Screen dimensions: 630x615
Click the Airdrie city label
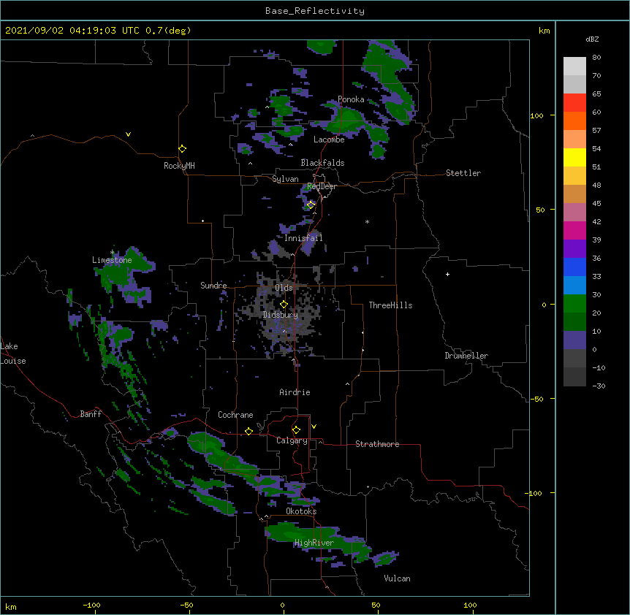295,392
